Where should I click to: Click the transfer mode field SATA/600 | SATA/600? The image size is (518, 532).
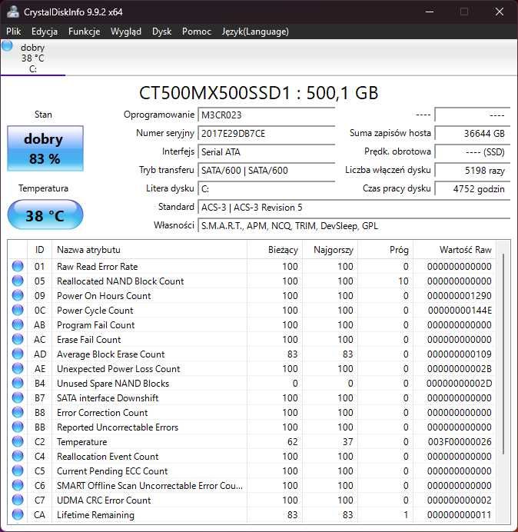[266, 170]
